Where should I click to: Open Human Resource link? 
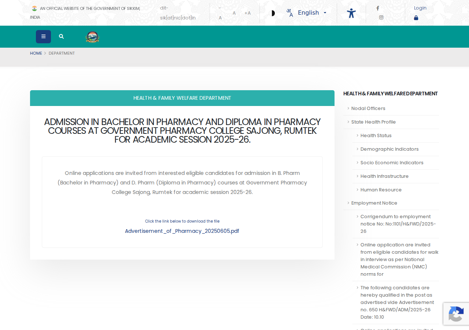[381, 190]
